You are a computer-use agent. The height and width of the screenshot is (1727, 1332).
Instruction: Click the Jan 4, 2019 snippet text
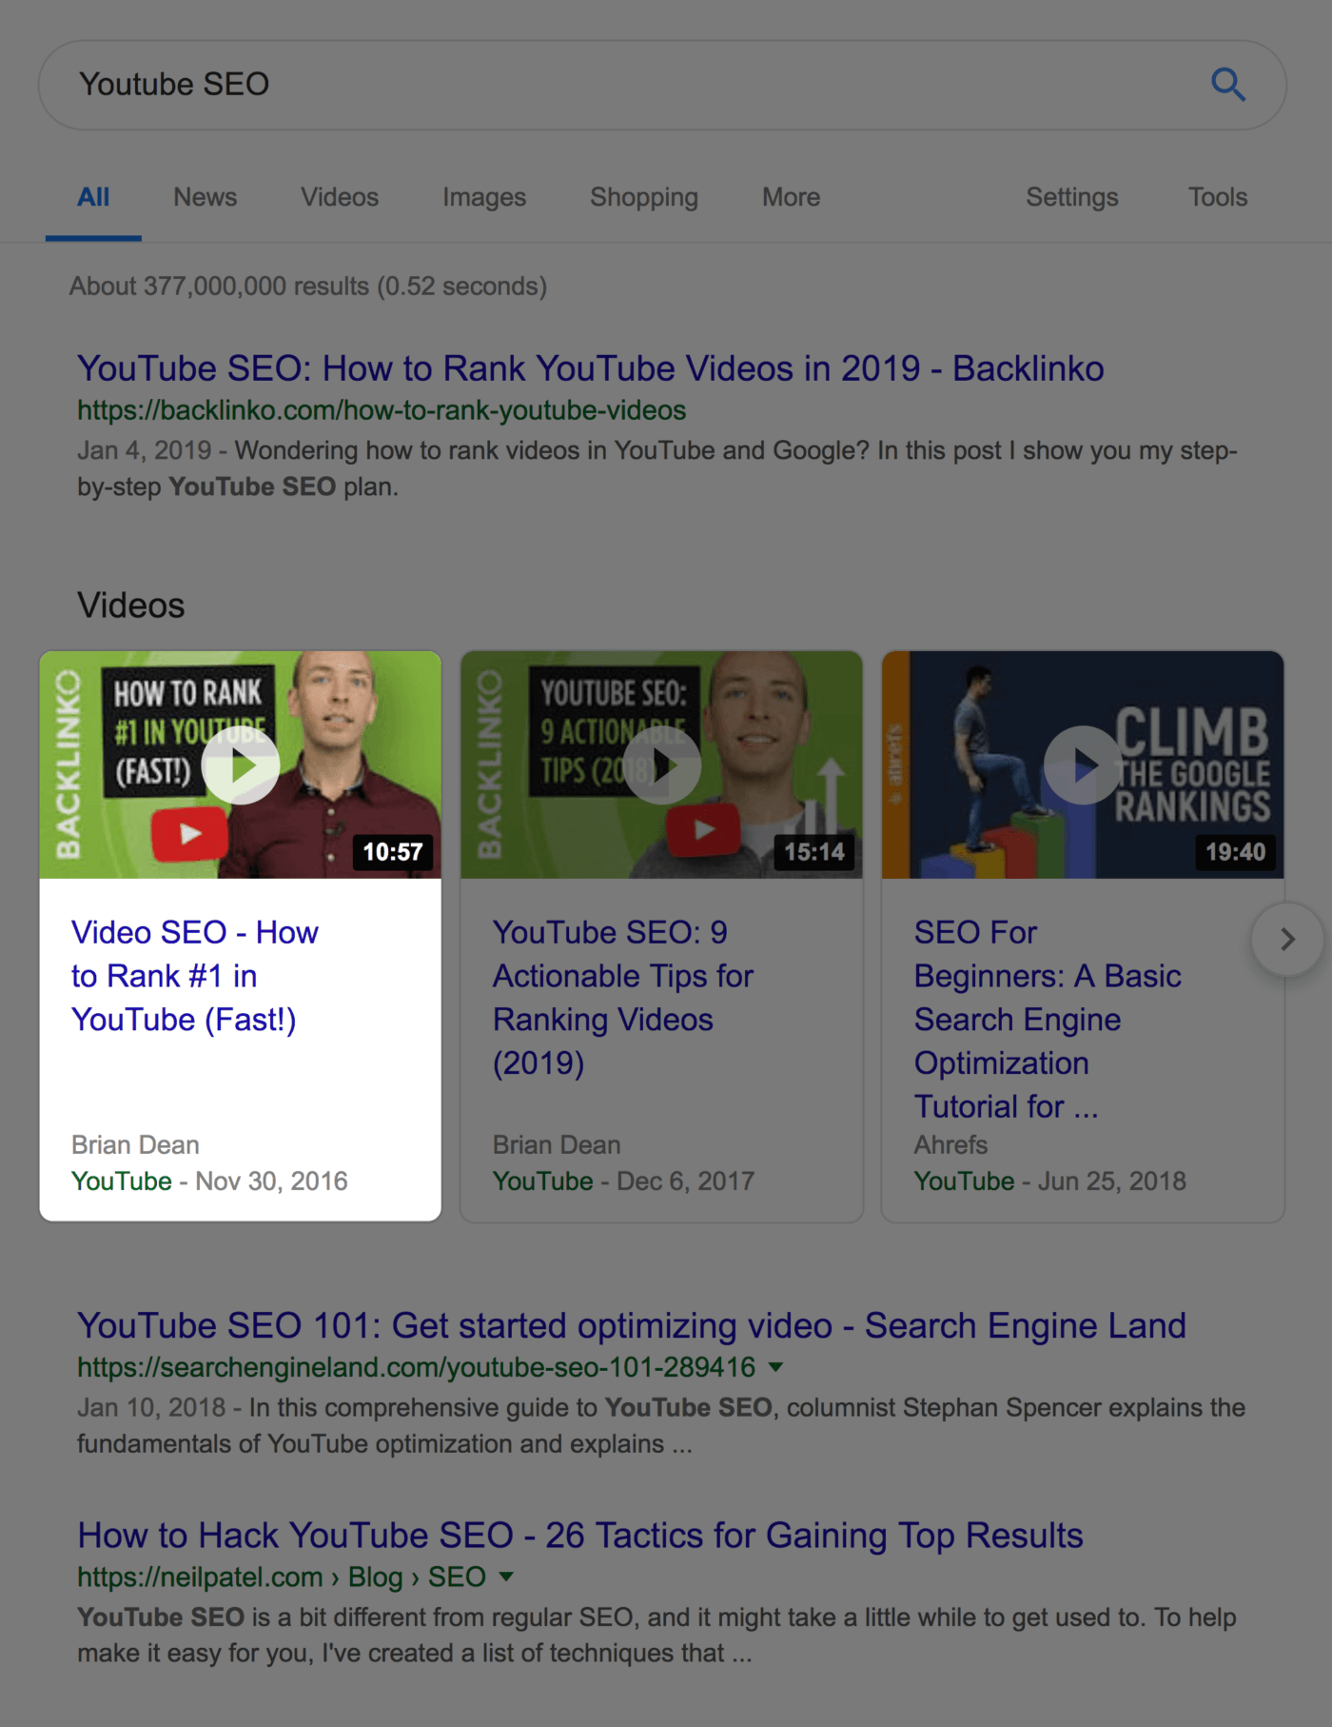click(x=657, y=468)
